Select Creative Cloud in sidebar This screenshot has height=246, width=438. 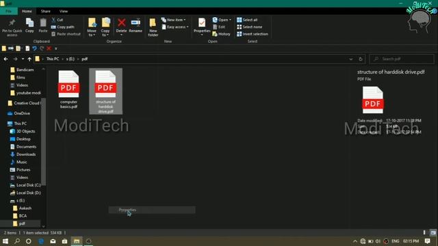[x=25, y=103]
